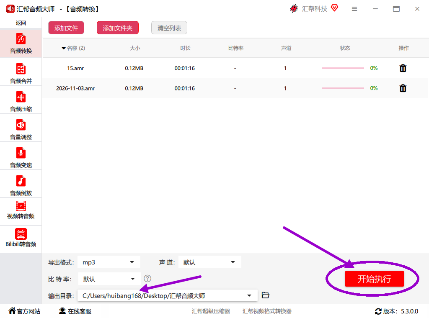Open the 音频转换 sidebar tool
This screenshot has height=318, width=429.
pos(21,43)
